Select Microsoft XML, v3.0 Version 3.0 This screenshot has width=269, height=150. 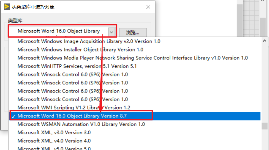click(54, 133)
